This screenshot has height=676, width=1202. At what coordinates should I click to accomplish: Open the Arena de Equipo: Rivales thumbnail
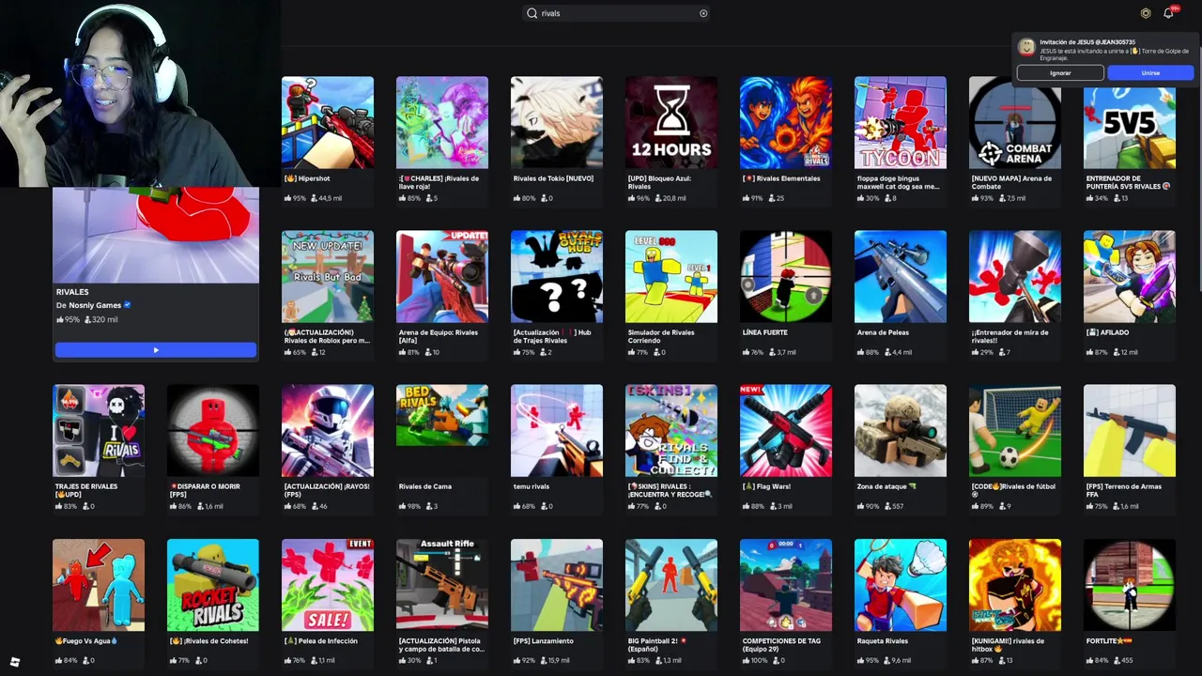coord(442,277)
